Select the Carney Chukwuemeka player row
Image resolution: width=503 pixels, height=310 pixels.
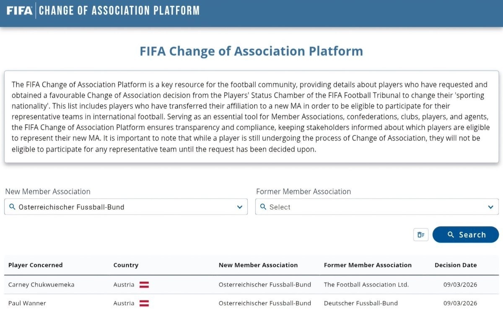coord(41,285)
